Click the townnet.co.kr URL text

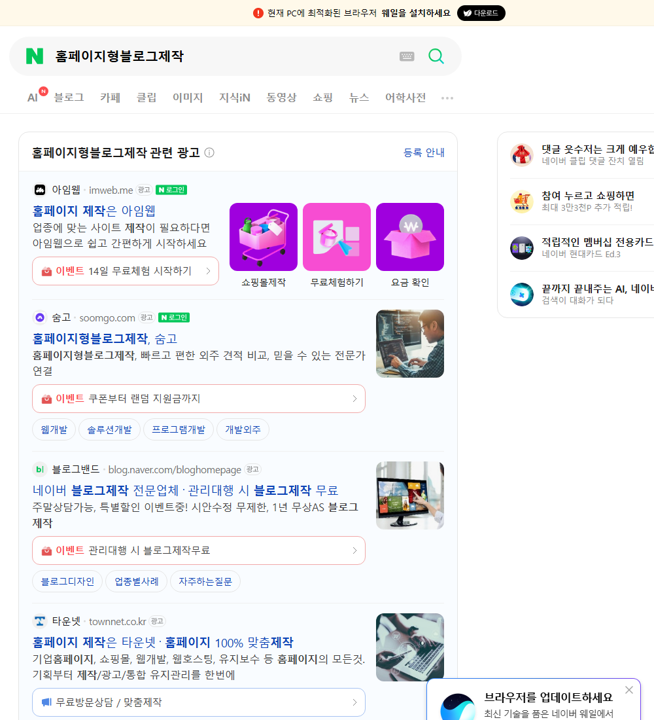pyautogui.click(x=118, y=622)
